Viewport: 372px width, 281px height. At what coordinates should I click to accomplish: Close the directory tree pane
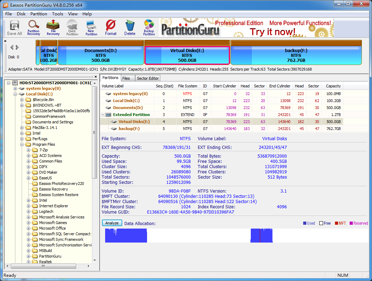[x=96, y=77]
